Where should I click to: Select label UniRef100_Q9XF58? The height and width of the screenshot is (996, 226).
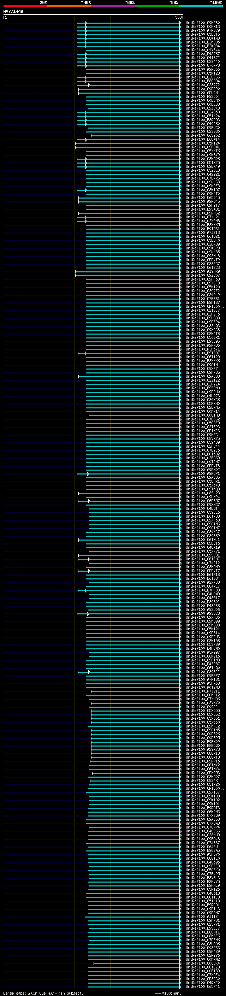click(x=202, y=520)
